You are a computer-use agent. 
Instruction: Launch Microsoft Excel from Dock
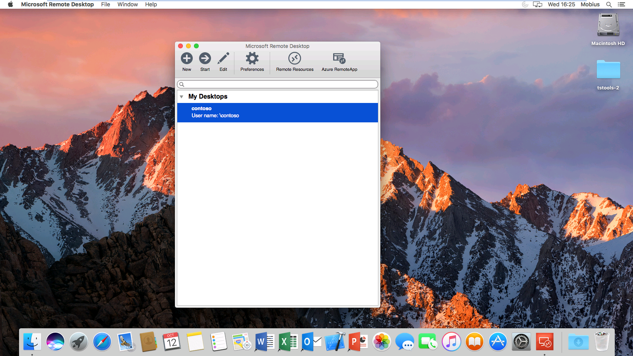tap(288, 341)
